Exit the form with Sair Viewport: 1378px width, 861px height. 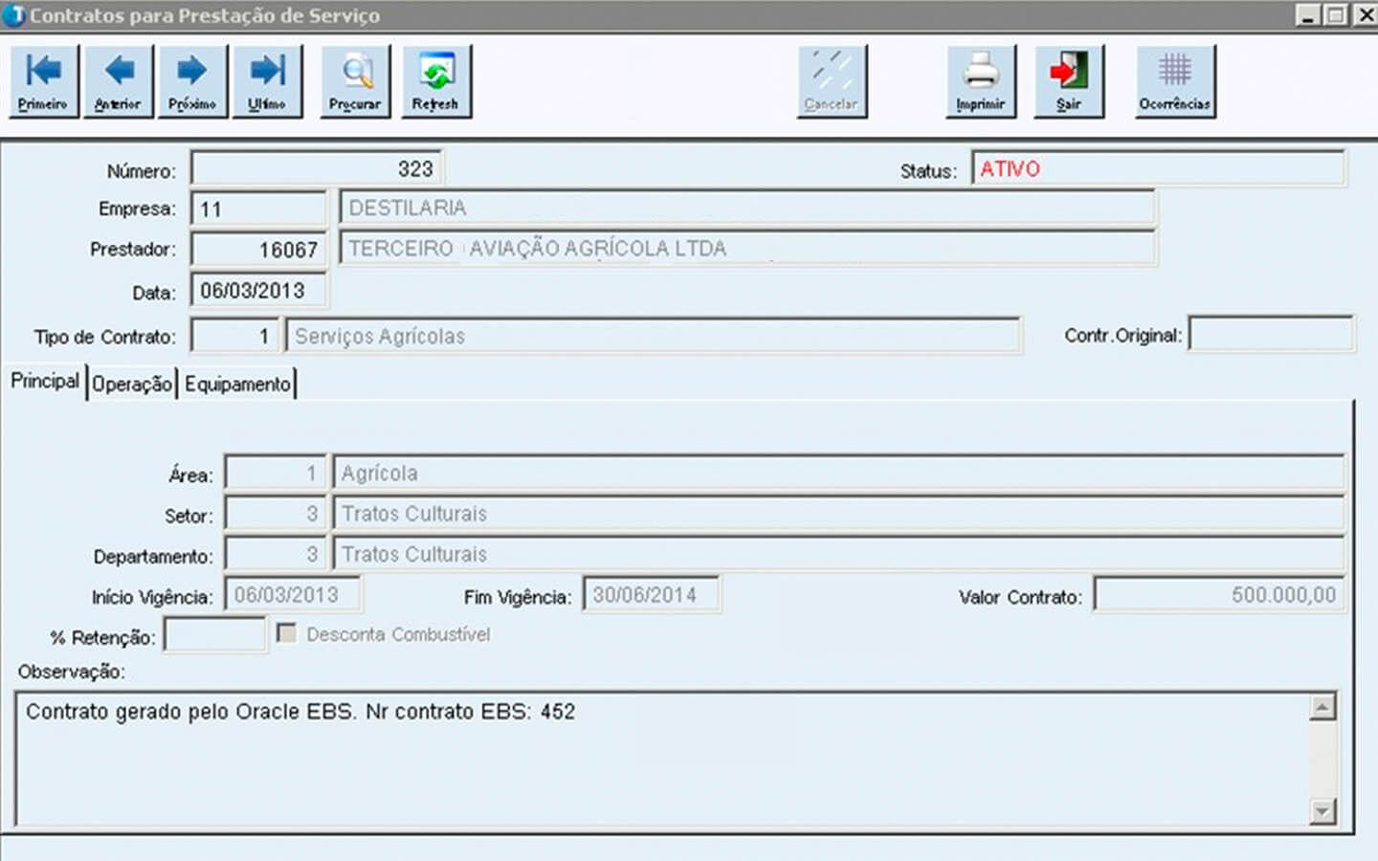pyautogui.click(x=1069, y=81)
